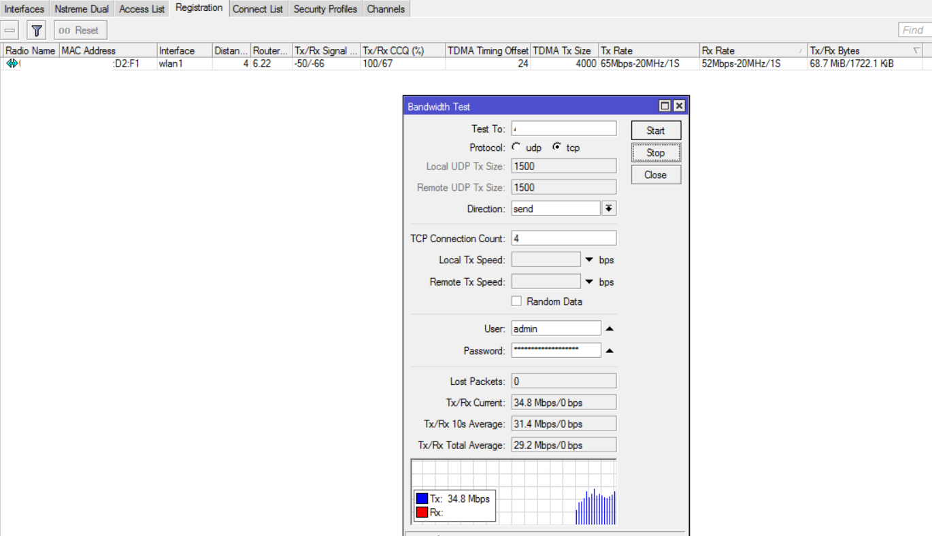Image resolution: width=932 pixels, height=536 pixels.
Task: Close the Bandwidth Test window with X
Action: tap(678, 106)
